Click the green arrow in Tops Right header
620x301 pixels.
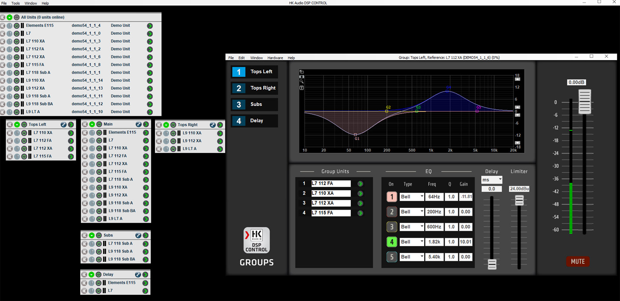[x=220, y=125]
